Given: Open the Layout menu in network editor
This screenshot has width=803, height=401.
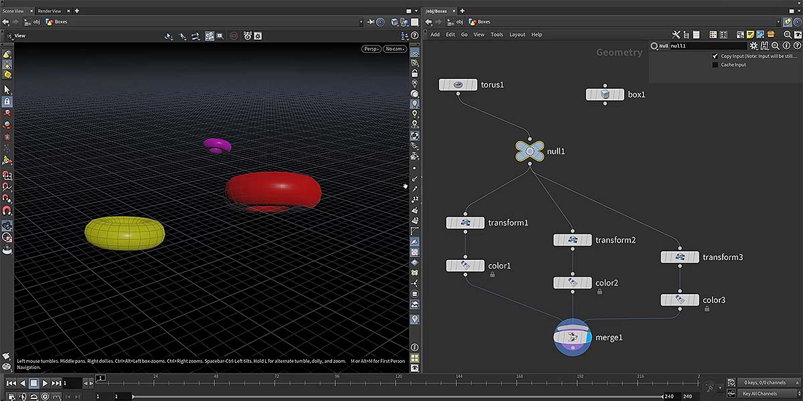Looking at the screenshot, I should coord(517,35).
